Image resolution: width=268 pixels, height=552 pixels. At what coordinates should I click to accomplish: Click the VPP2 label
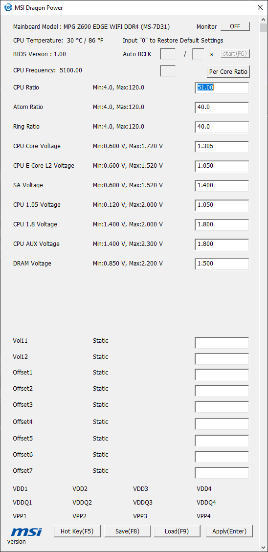pyautogui.click(x=80, y=516)
